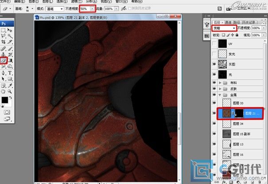Image resolution: width=268 pixels, height=184 pixels.
Task: Hide the 材料 layer group
Action: (x=214, y=83)
